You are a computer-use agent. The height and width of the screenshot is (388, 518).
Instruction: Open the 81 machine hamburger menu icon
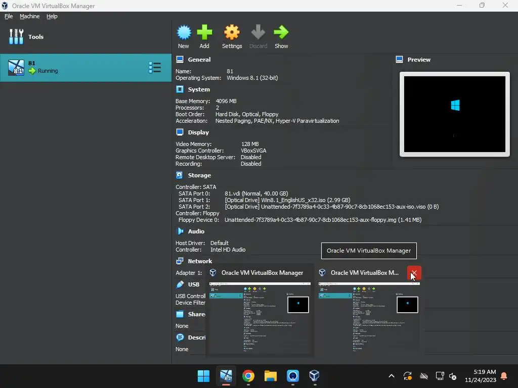[x=155, y=67]
